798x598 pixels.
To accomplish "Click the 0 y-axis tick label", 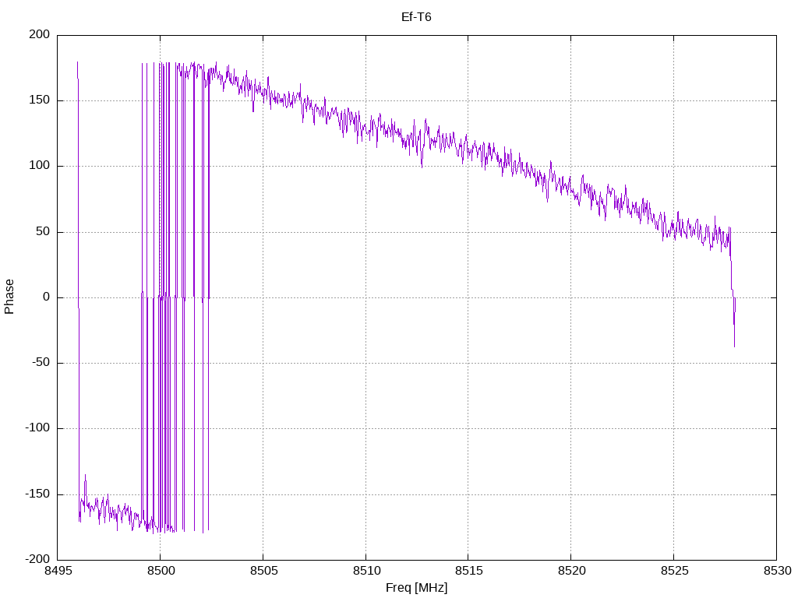I will tap(47, 297).
